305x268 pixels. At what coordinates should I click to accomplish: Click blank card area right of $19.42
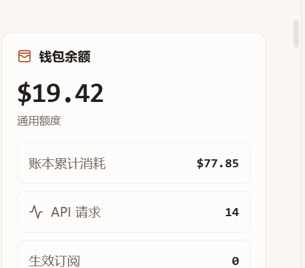click(x=179, y=93)
